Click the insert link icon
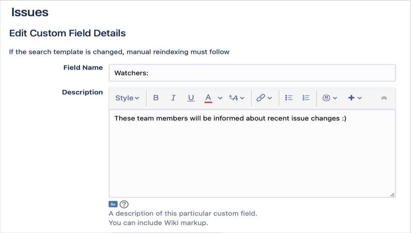 coord(261,98)
